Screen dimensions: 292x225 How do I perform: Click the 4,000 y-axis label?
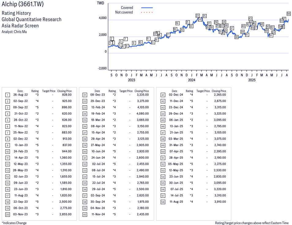[x=103, y=18]
